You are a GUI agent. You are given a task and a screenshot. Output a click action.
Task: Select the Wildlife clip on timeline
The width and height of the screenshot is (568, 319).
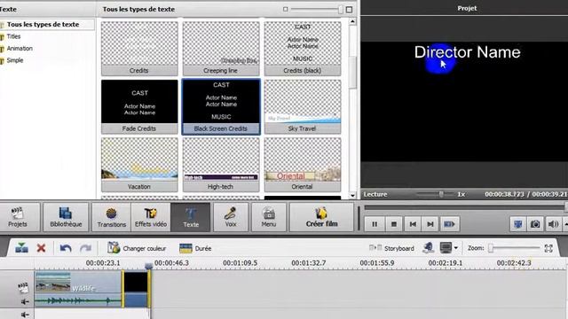78,289
